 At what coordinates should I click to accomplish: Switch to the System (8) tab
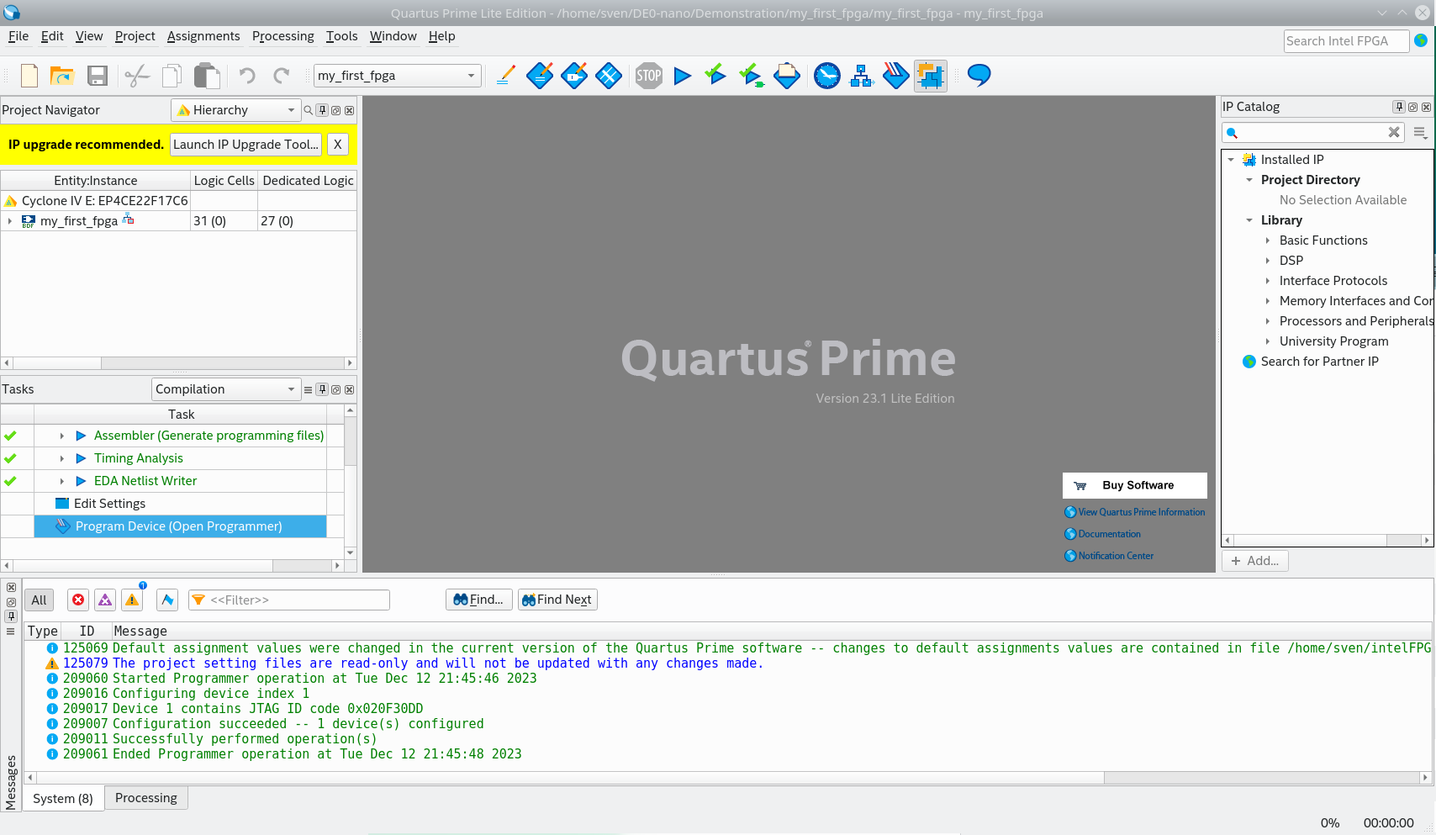click(x=63, y=799)
